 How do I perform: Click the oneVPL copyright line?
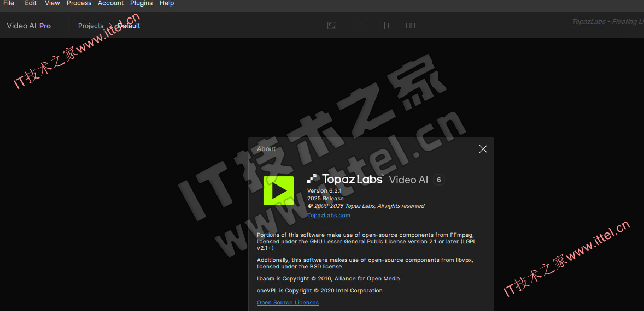pyautogui.click(x=319, y=290)
